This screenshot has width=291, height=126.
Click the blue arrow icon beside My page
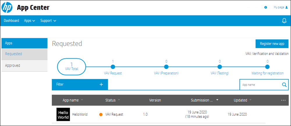point(266,8)
